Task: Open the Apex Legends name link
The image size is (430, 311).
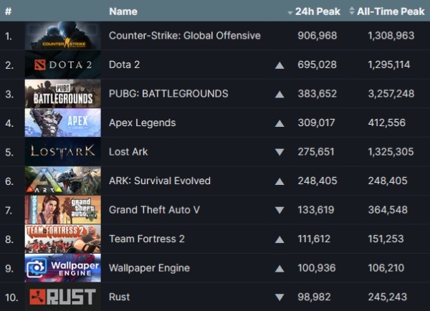Action: 143,123
